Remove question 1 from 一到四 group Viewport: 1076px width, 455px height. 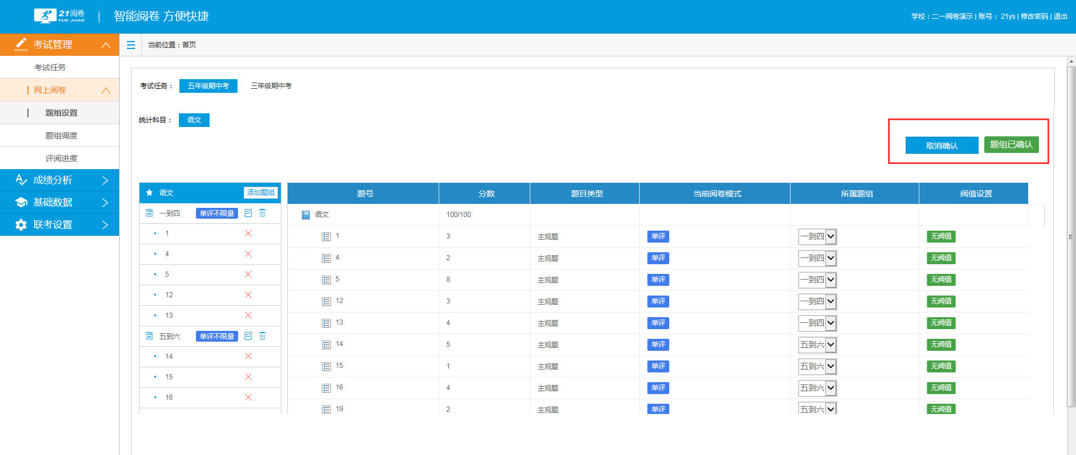pyautogui.click(x=248, y=233)
